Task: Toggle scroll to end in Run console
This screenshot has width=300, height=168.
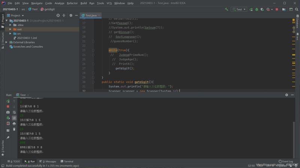Action: click(x=14, y=118)
